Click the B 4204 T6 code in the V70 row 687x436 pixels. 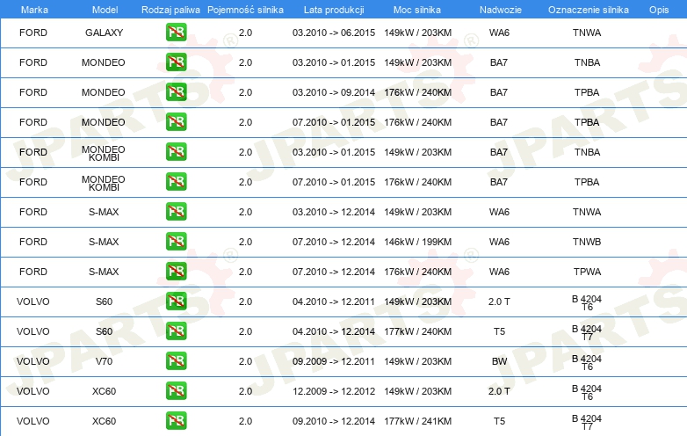[x=587, y=362]
